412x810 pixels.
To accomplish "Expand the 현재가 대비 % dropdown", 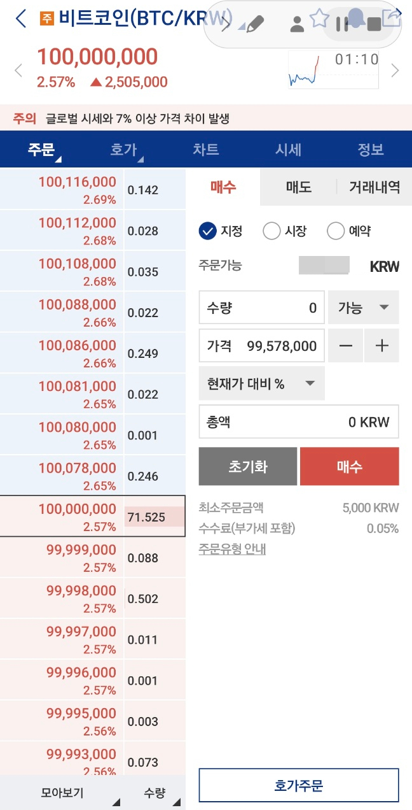I will 261,383.
